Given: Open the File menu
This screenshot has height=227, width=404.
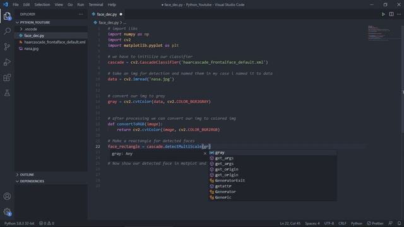Looking at the screenshot, I should 15,4.
